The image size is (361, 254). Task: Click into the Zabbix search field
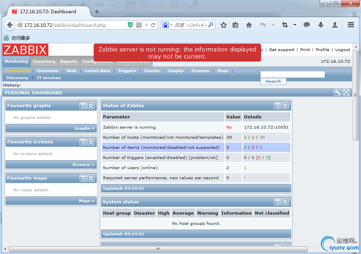click(x=293, y=74)
